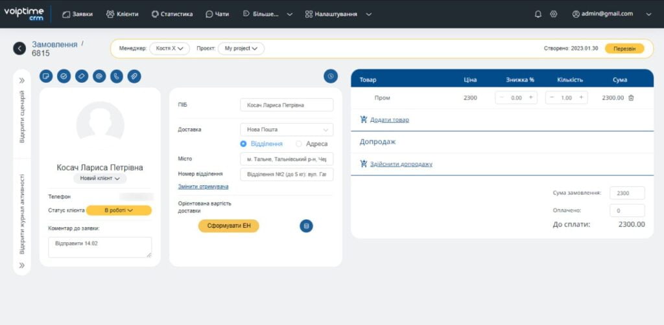Open the gear settings icon in header
Image resolution: width=664 pixels, height=325 pixels.
tap(554, 14)
